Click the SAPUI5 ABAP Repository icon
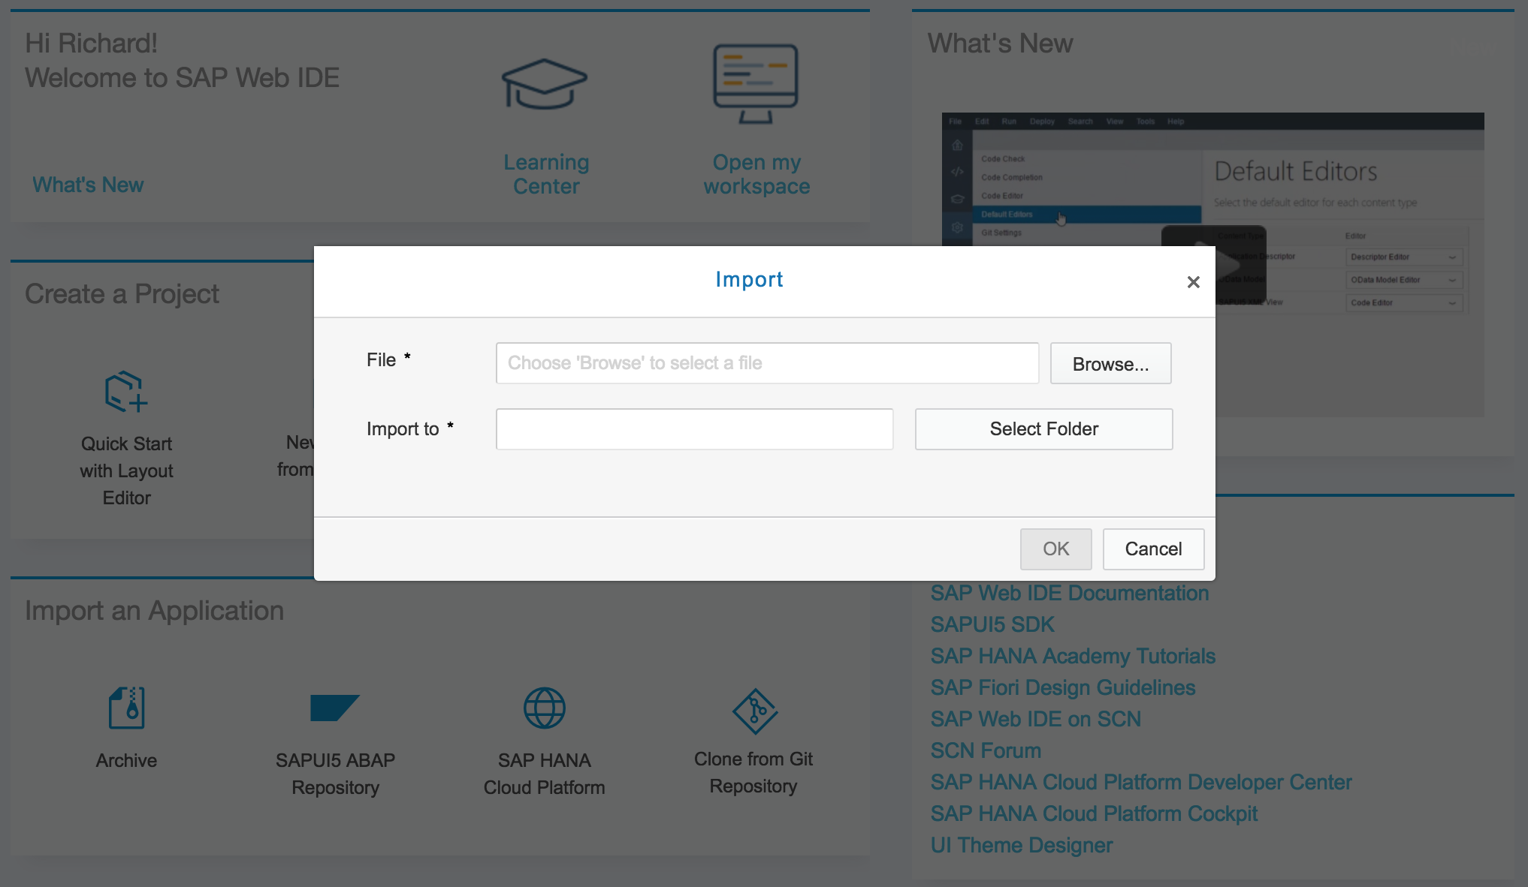1528x887 pixels. tap(335, 708)
